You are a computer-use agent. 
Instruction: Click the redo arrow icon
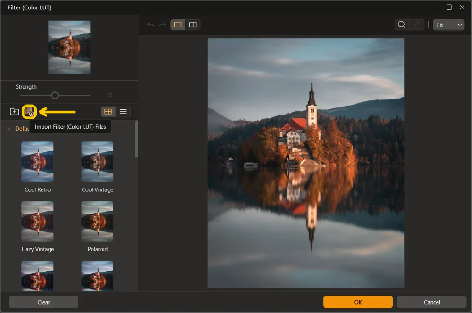tap(162, 25)
